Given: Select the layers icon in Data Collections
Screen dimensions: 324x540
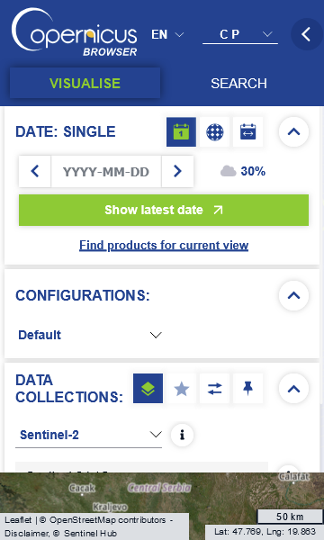Looking at the screenshot, I should click(148, 389).
